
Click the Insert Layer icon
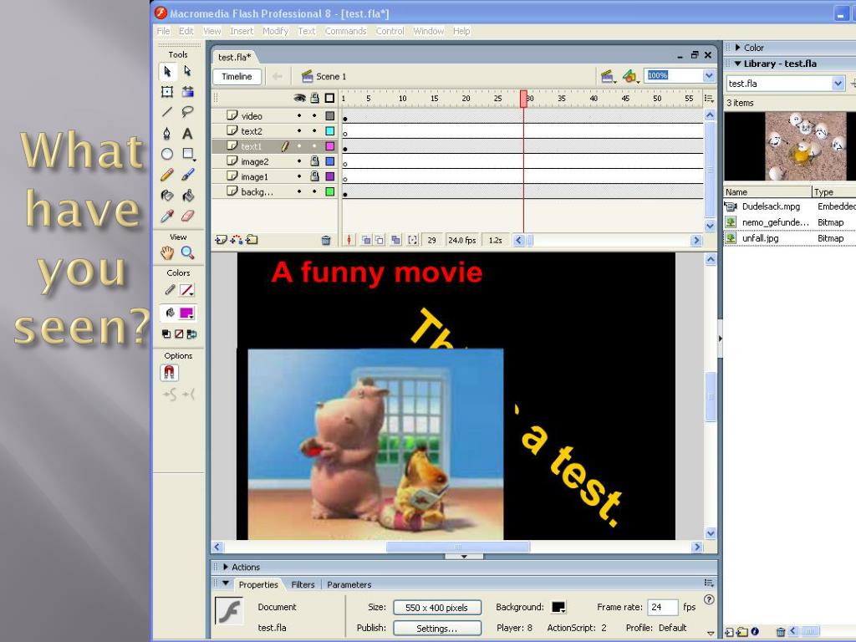pyautogui.click(x=221, y=240)
